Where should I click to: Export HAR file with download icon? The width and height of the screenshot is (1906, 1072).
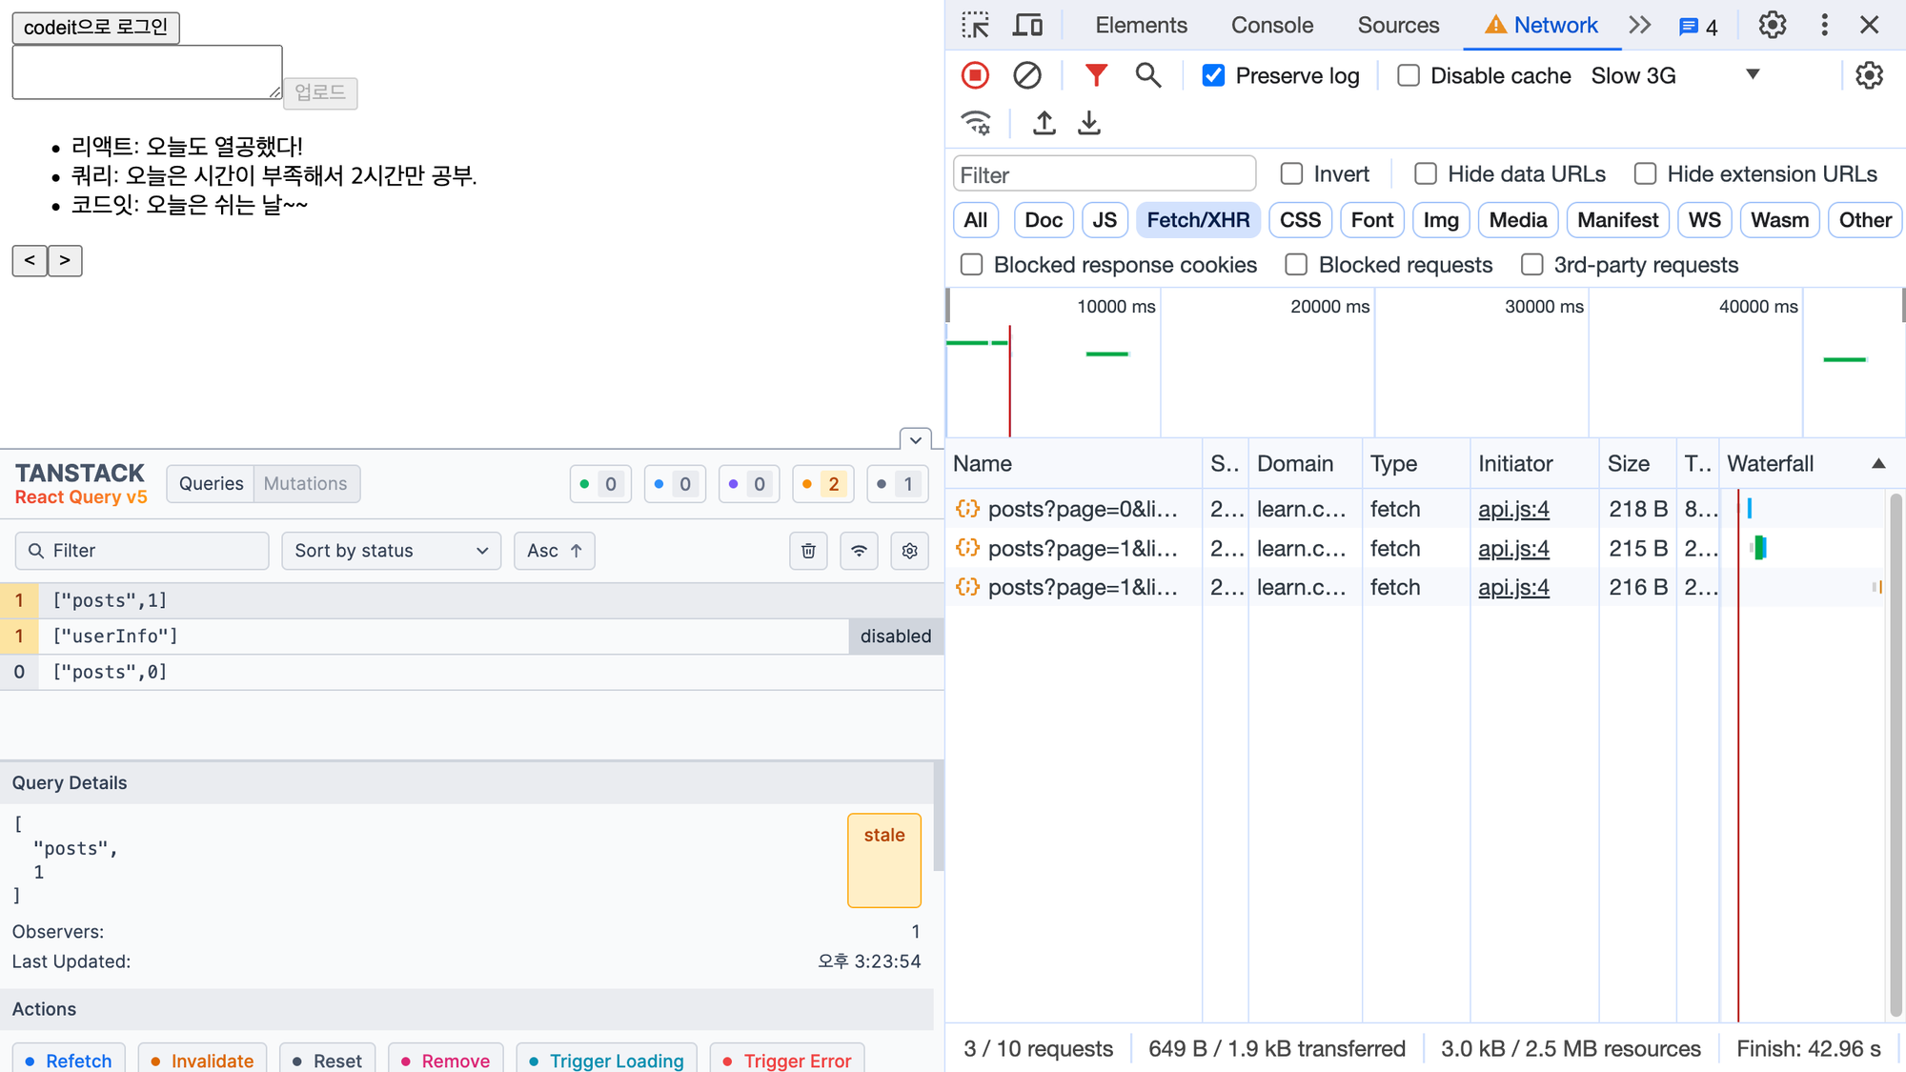pyautogui.click(x=1089, y=123)
